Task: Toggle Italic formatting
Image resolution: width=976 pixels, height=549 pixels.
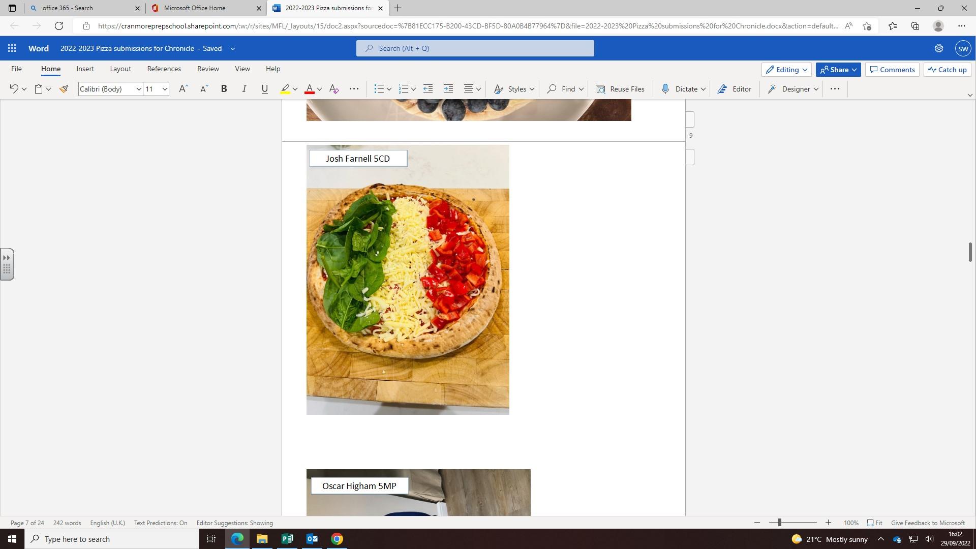Action: (244, 89)
